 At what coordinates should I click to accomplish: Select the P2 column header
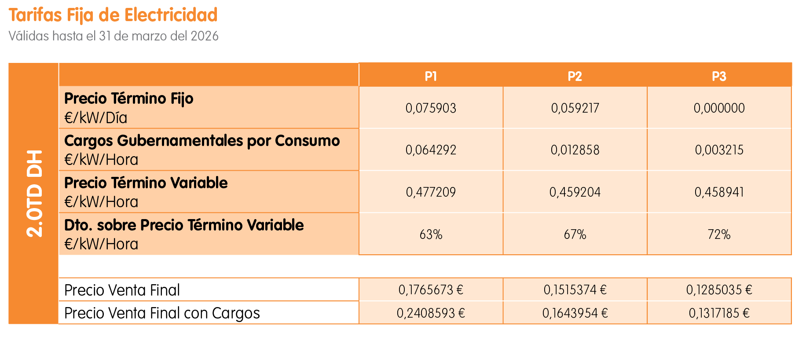[575, 76]
